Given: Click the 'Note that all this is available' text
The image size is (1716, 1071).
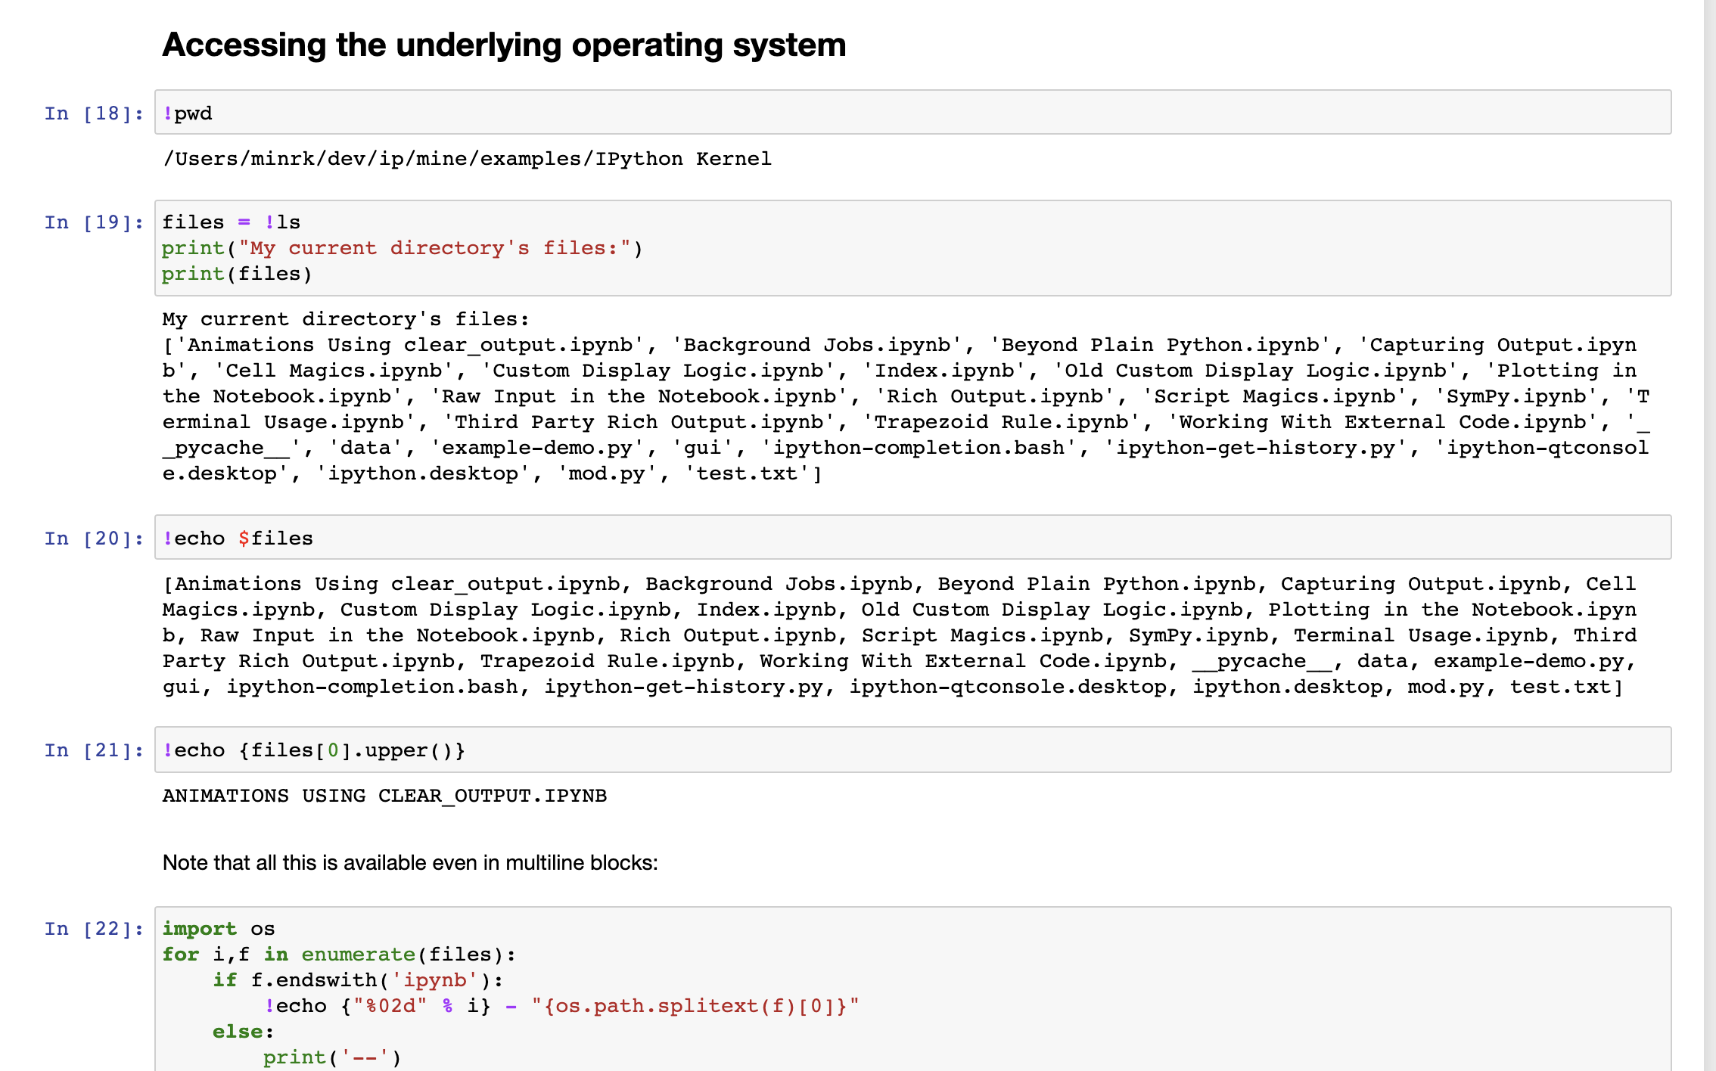Looking at the screenshot, I should (x=410, y=863).
